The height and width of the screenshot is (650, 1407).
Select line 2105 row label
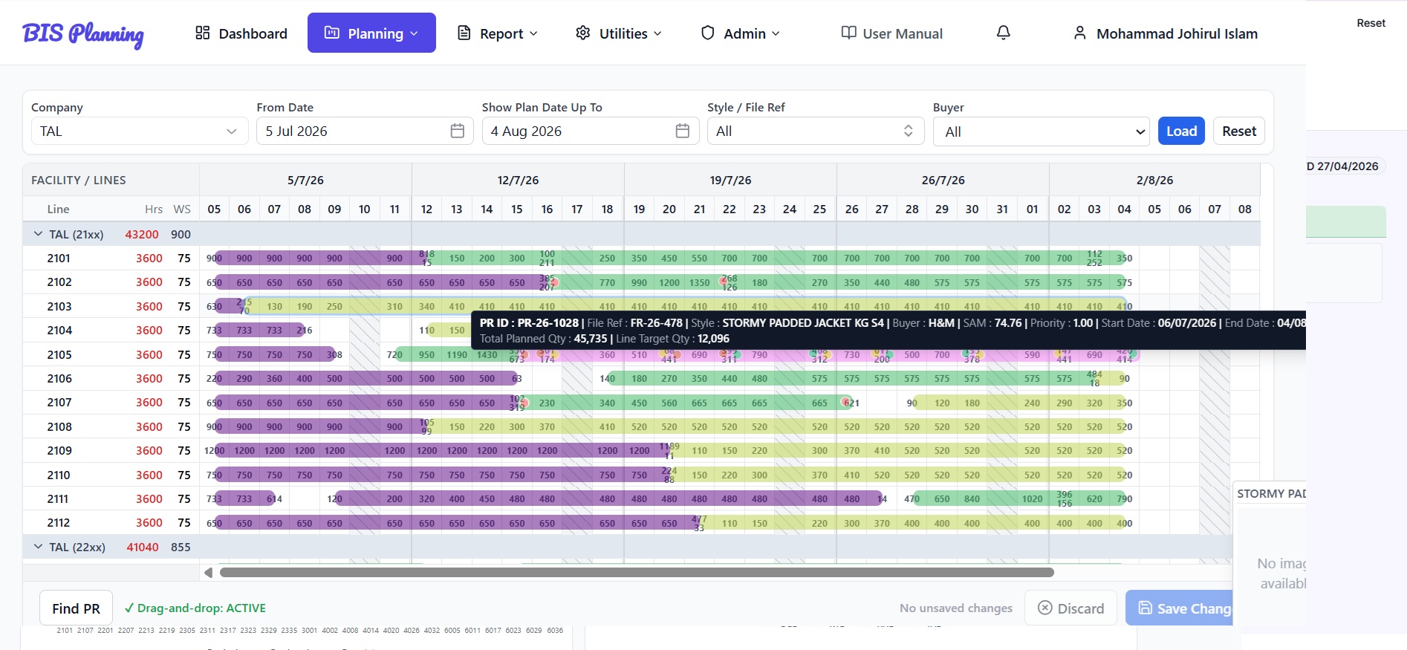[59, 354]
